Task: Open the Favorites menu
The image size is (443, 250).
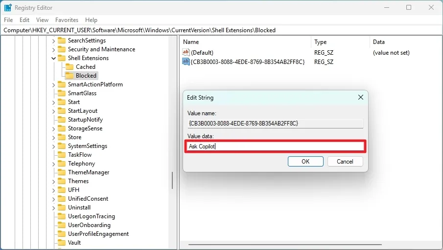Action: (x=67, y=20)
